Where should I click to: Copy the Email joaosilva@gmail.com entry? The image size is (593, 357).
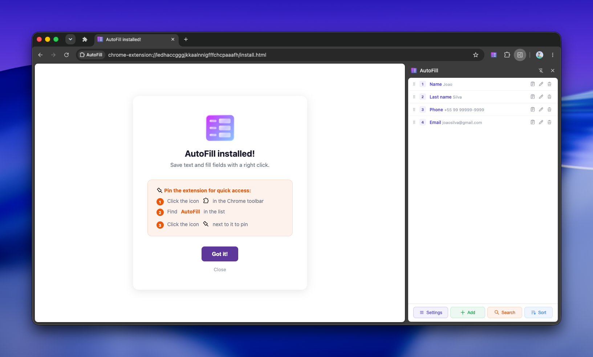(532, 122)
